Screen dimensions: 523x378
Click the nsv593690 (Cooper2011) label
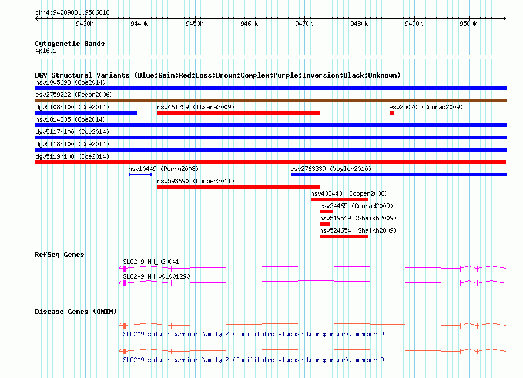click(x=196, y=181)
